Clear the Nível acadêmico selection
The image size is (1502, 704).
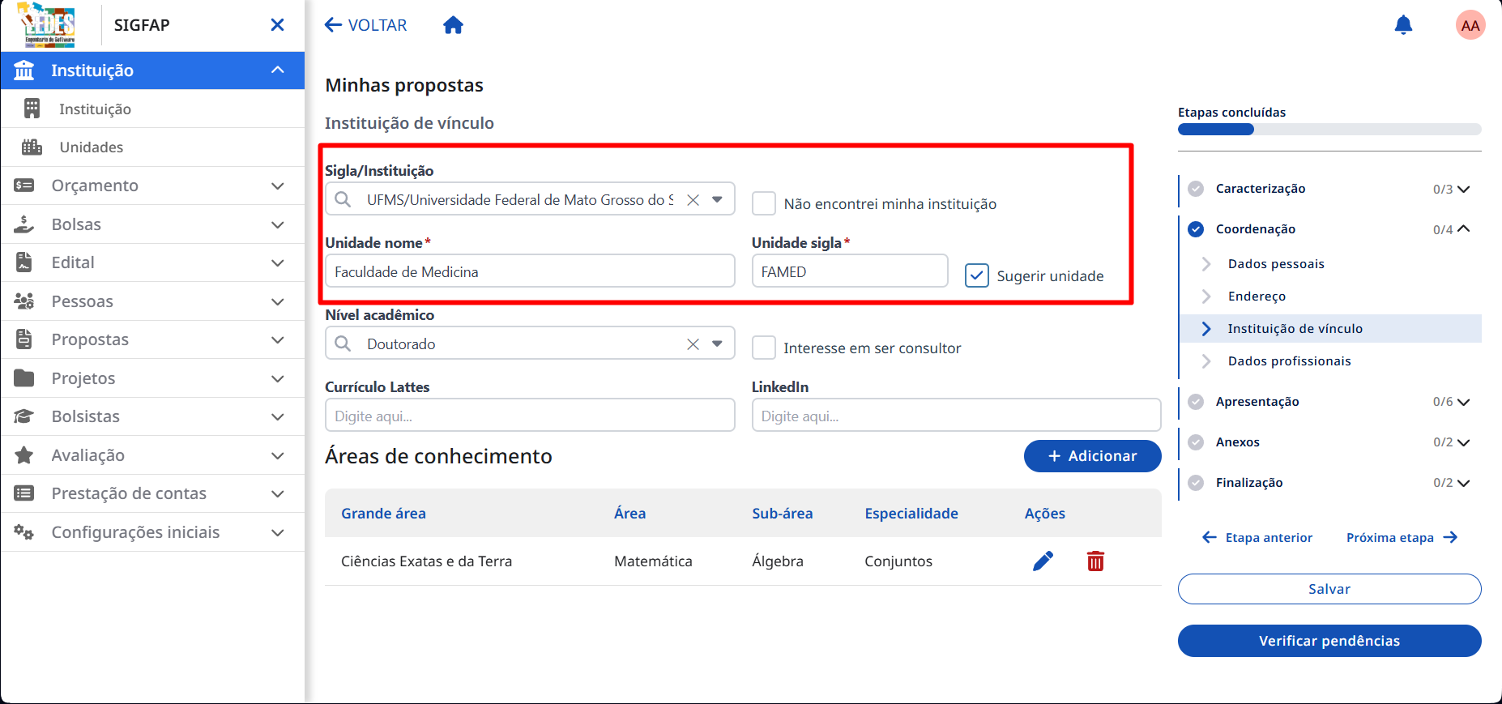point(693,343)
